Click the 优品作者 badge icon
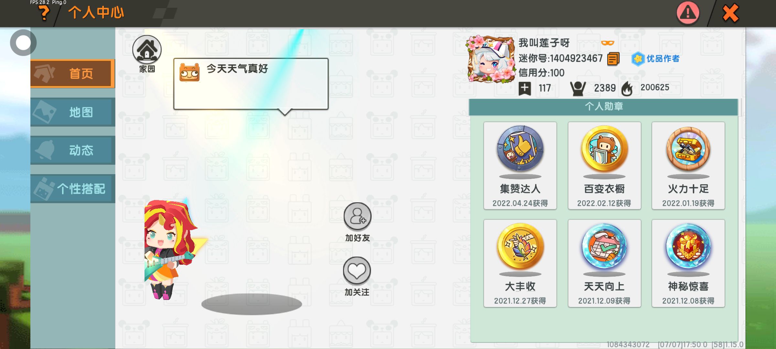 tap(638, 59)
